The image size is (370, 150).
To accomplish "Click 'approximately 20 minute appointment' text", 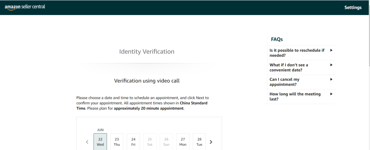I will (149, 109).
